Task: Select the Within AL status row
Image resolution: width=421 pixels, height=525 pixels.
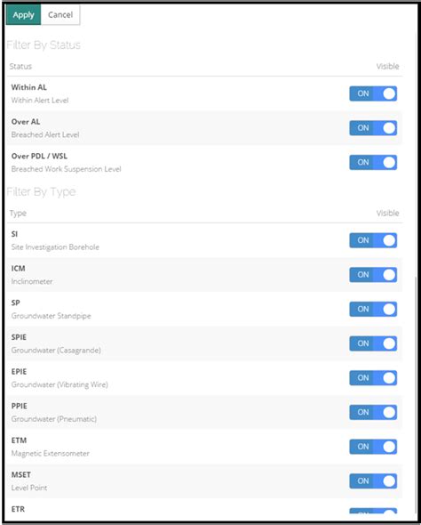Action: pos(204,93)
